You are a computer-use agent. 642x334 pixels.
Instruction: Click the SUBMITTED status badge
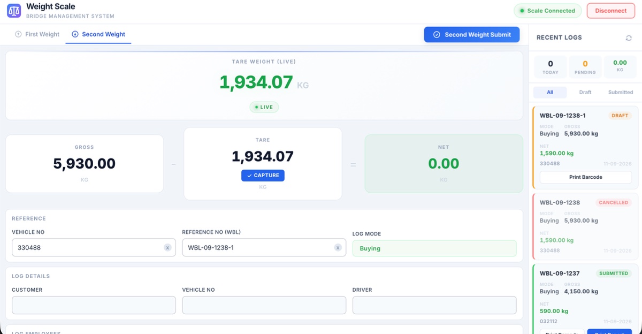(x=614, y=274)
